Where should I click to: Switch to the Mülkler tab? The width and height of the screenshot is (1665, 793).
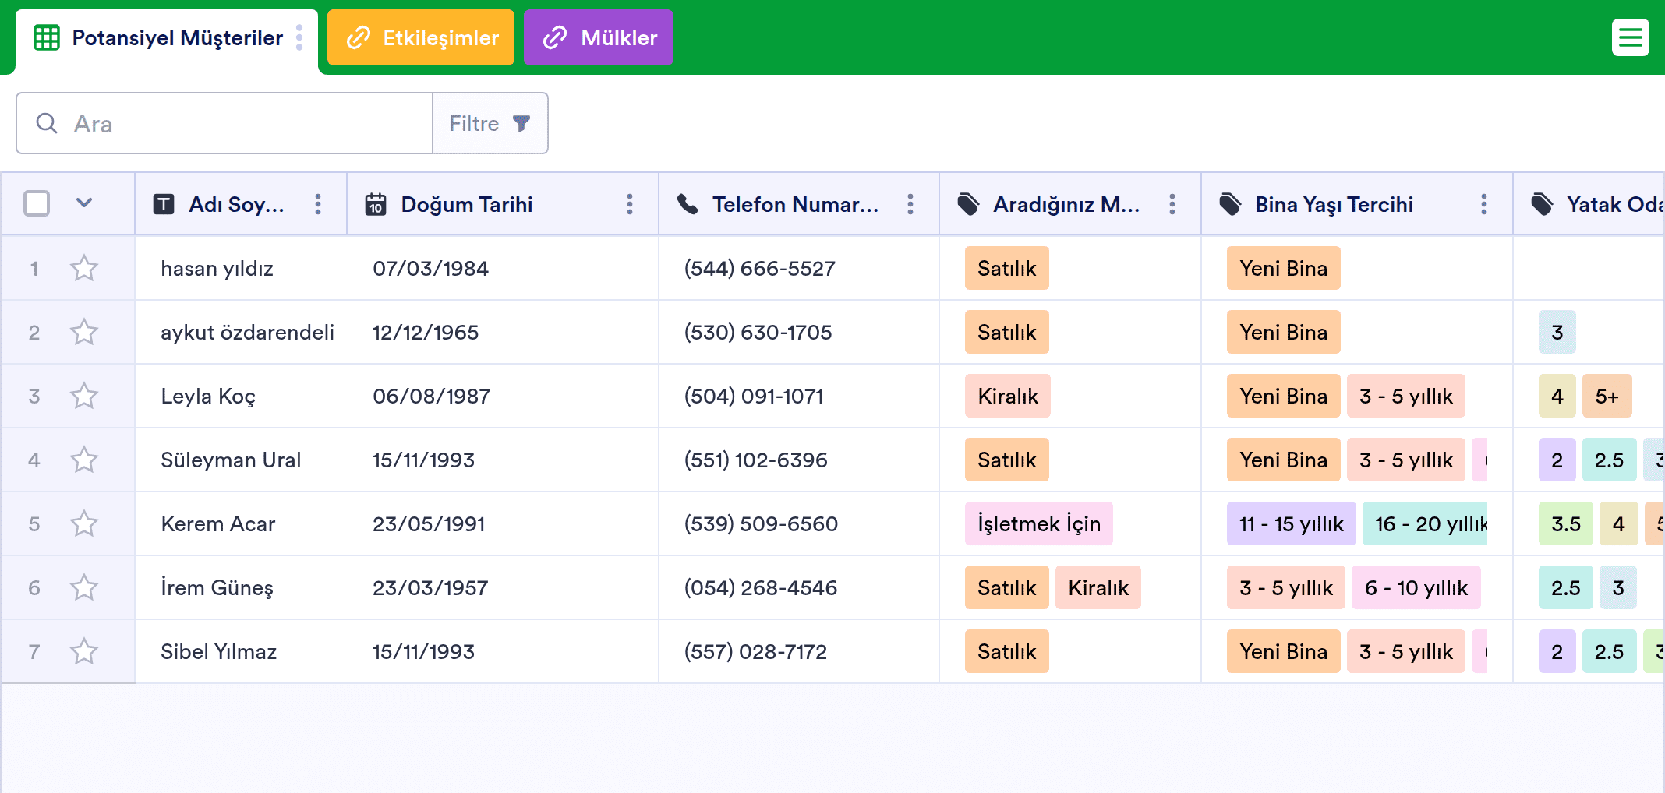pos(599,37)
